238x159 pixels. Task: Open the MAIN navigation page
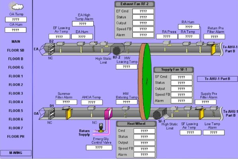pyautogui.click(x=16, y=41)
